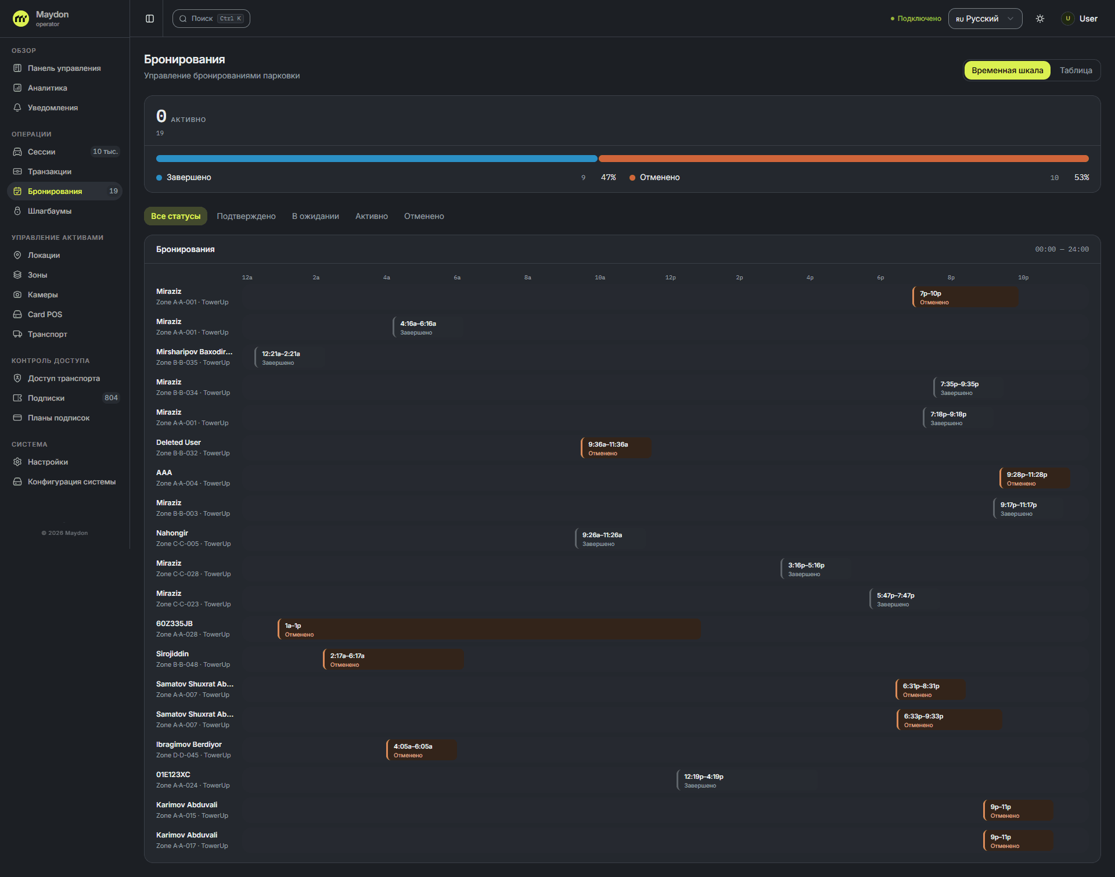Open Settings gear icon (Настройки)
The height and width of the screenshot is (877, 1115).
pyautogui.click(x=17, y=462)
